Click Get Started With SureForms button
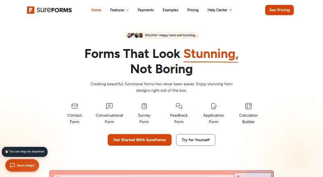Viewport: 323px width, 177px height. (x=139, y=140)
